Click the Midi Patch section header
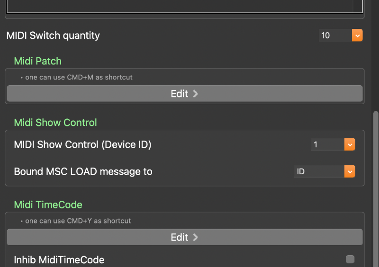 (38, 61)
